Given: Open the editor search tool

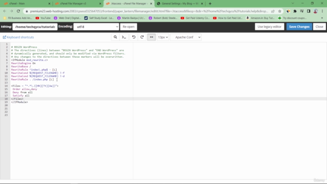Looking at the screenshot, I should tap(115, 37).
